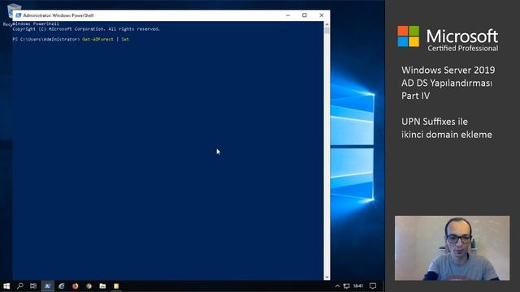Open the yellow notes app in taskbar
Image resolution: width=520 pixels, height=292 pixels.
(x=116, y=286)
